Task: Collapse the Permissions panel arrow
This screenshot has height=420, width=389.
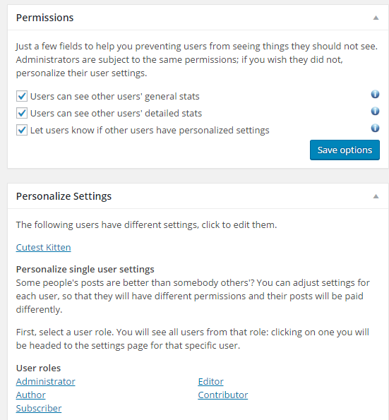Action: pyautogui.click(x=376, y=18)
